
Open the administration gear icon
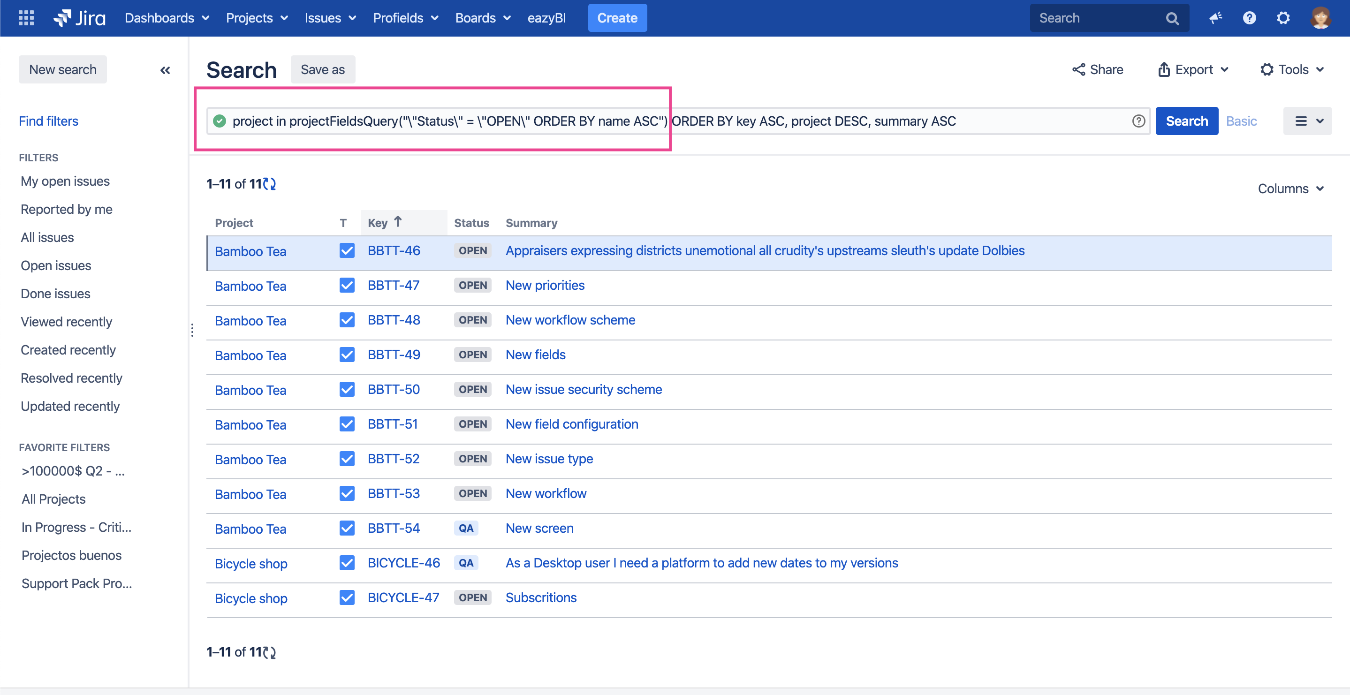1283,18
